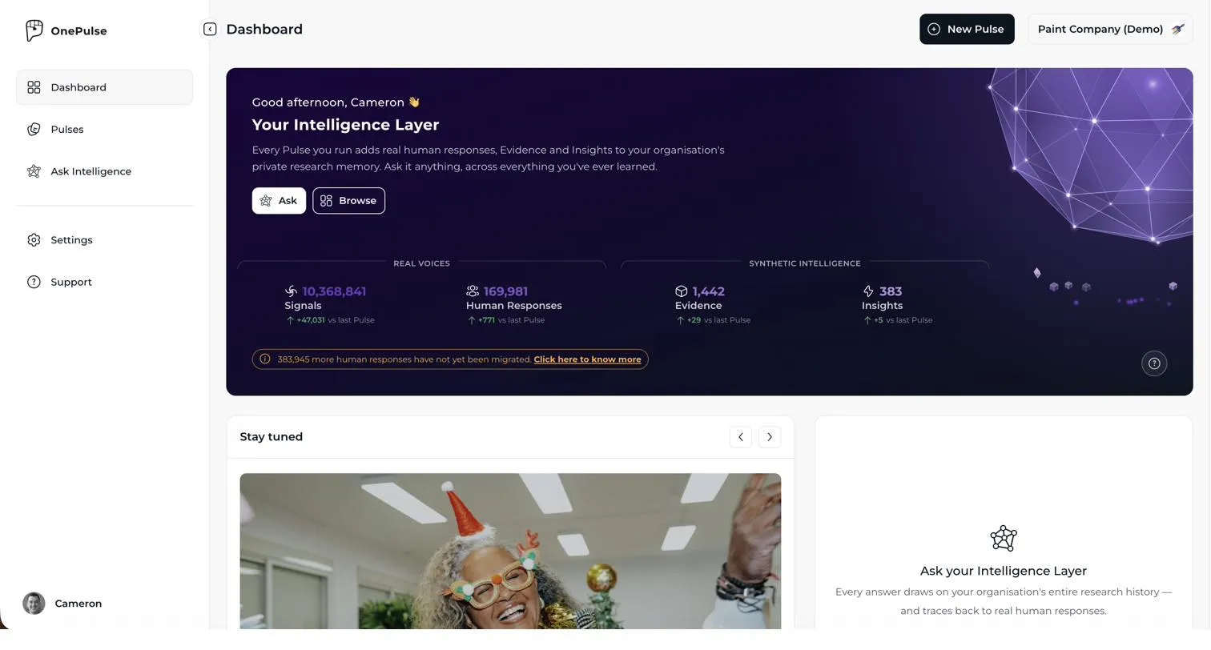Click the Evidence cube icon
1211x650 pixels.
click(682, 291)
